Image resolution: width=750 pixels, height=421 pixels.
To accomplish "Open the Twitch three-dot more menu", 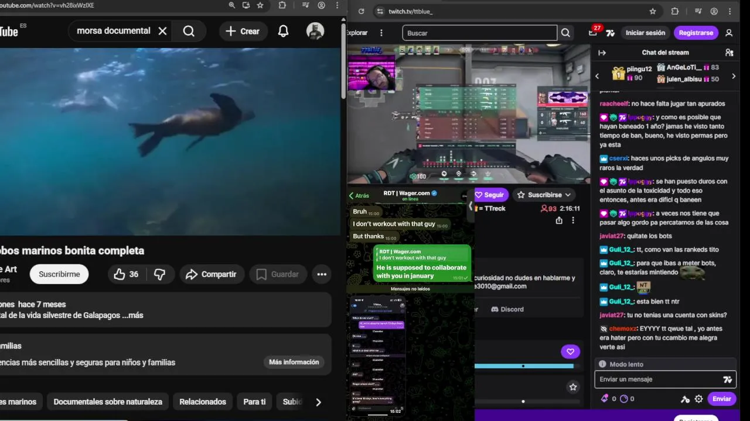I will 381,33.
